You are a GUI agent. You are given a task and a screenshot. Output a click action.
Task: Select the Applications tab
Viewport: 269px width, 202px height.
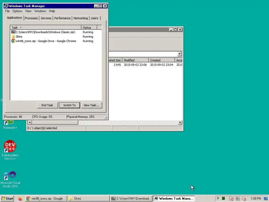pyautogui.click(x=14, y=18)
